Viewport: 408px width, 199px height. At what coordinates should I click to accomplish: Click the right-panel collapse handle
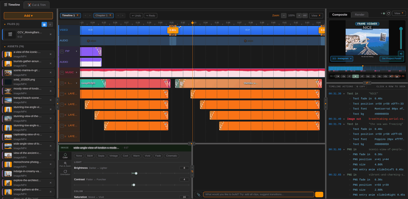pos(326,104)
